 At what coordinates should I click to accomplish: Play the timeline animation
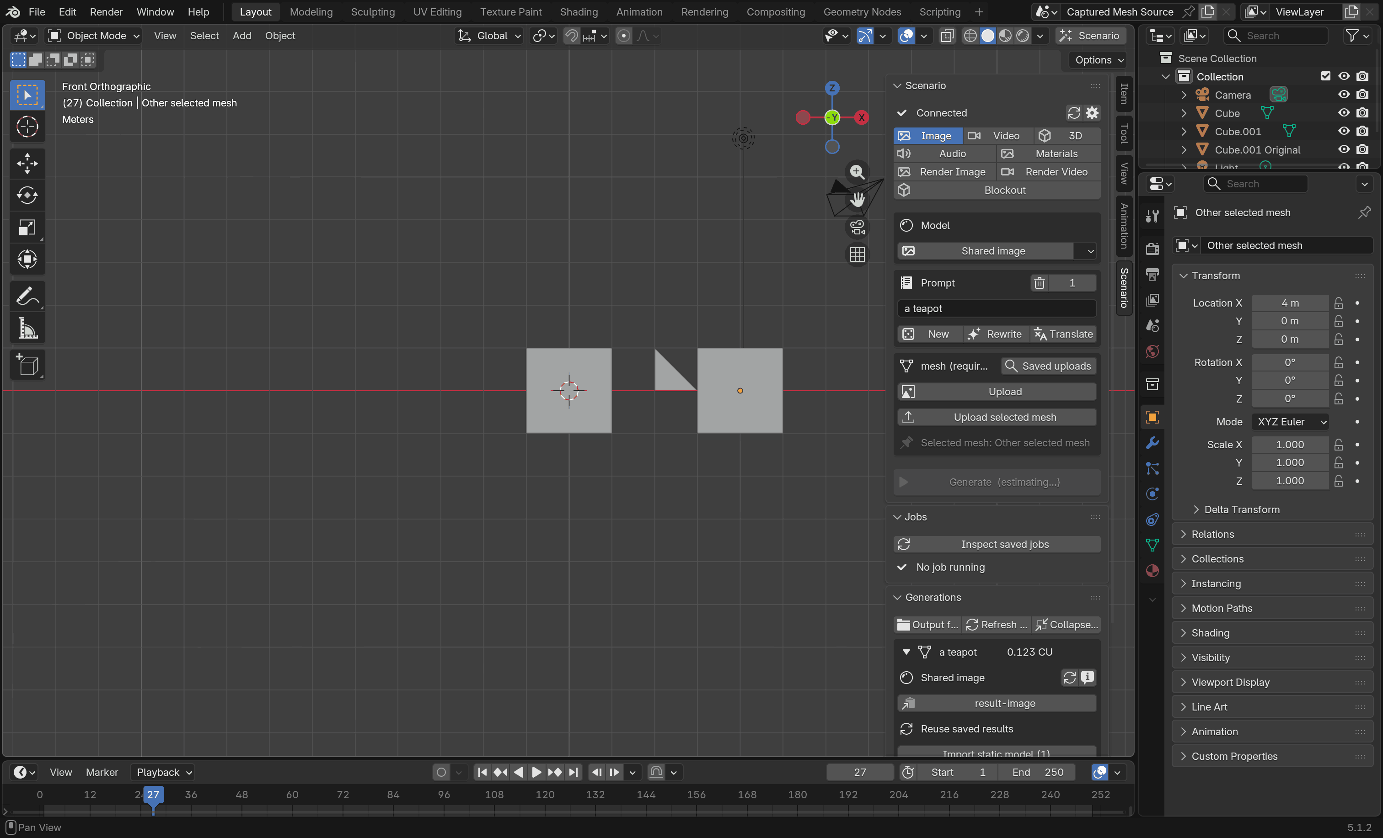536,772
